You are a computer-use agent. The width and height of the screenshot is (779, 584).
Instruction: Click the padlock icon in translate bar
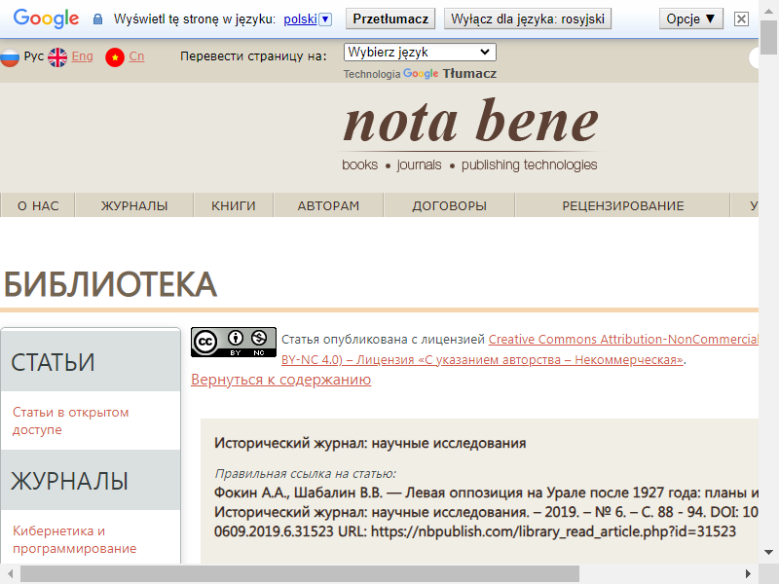[x=97, y=19]
